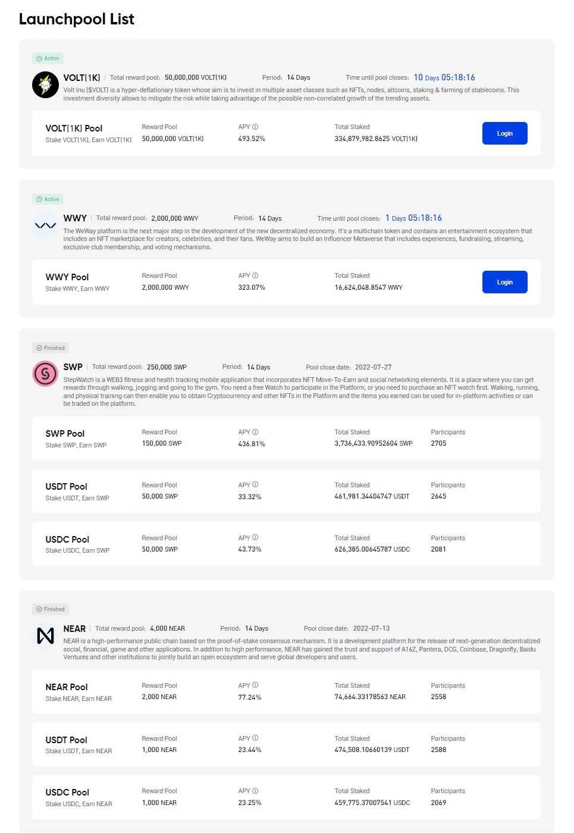The width and height of the screenshot is (574, 833).
Task: Click Login button for WWY Pool
Action: 504,282
